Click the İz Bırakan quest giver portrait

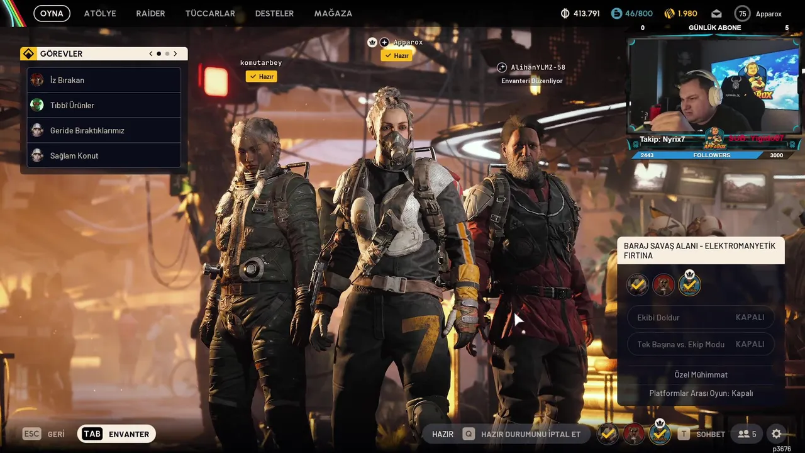tap(37, 80)
